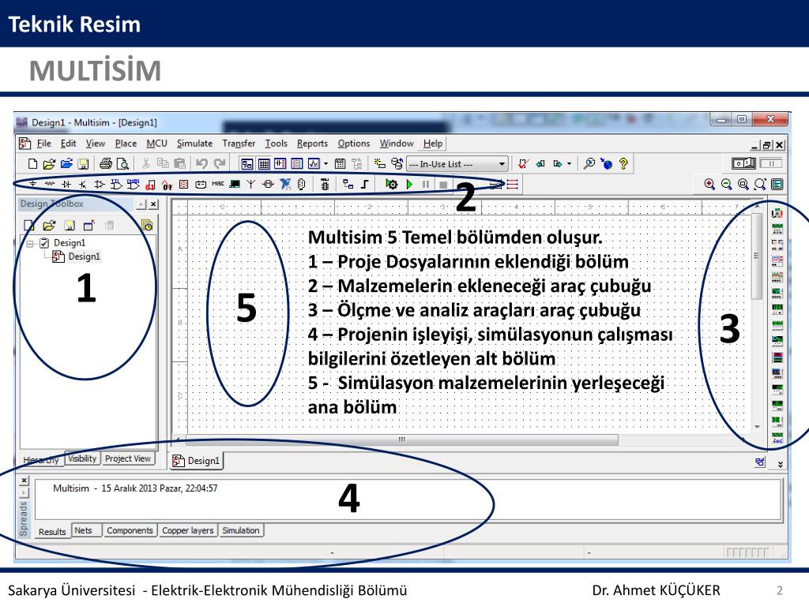809x606 pixels.
Task: Place an RF component, the antenna icon
Action: tap(250, 184)
